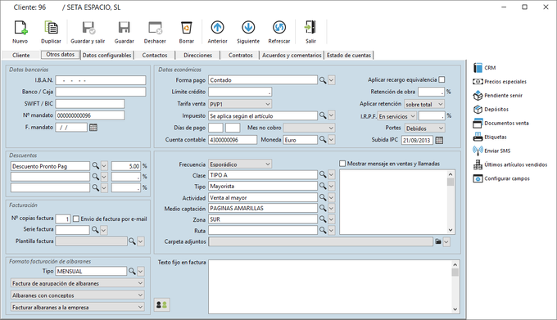Image resolution: width=557 pixels, height=320 pixels.
Task: Click the Cuenta contable field
Action: 233,140
